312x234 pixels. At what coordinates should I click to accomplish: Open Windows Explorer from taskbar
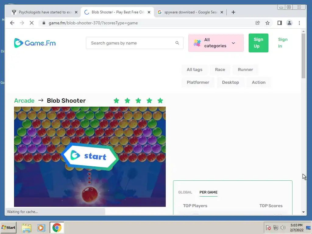(x=27, y=228)
